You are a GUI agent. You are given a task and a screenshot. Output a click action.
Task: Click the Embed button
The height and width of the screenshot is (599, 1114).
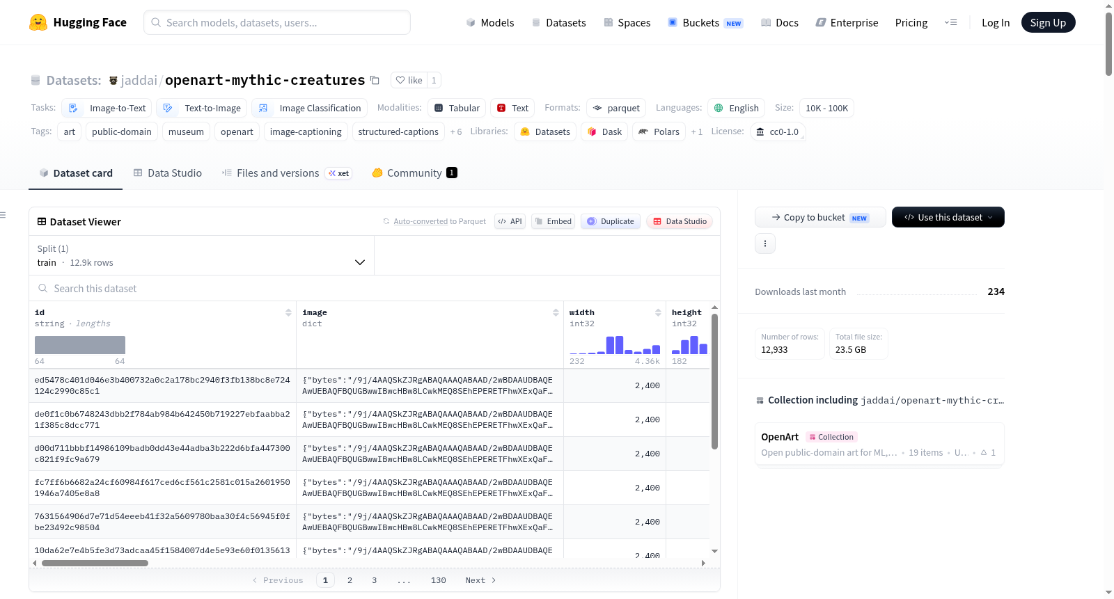[x=553, y=221]
